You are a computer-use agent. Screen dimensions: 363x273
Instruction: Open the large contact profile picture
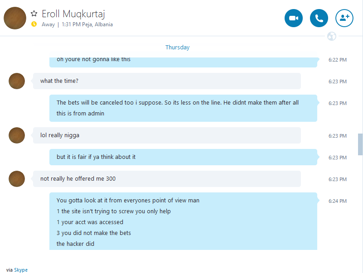(15, 18)
